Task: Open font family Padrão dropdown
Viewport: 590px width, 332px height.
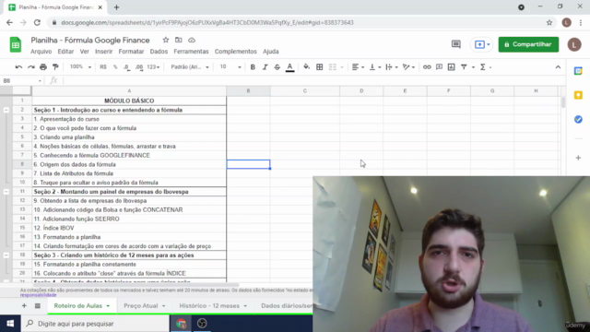Action: [190, 67]
